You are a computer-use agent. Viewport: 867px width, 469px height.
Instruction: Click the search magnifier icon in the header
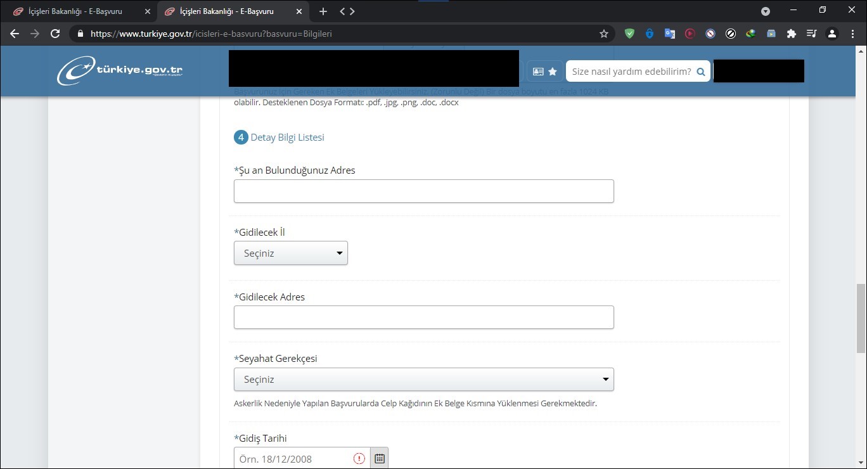700,72
